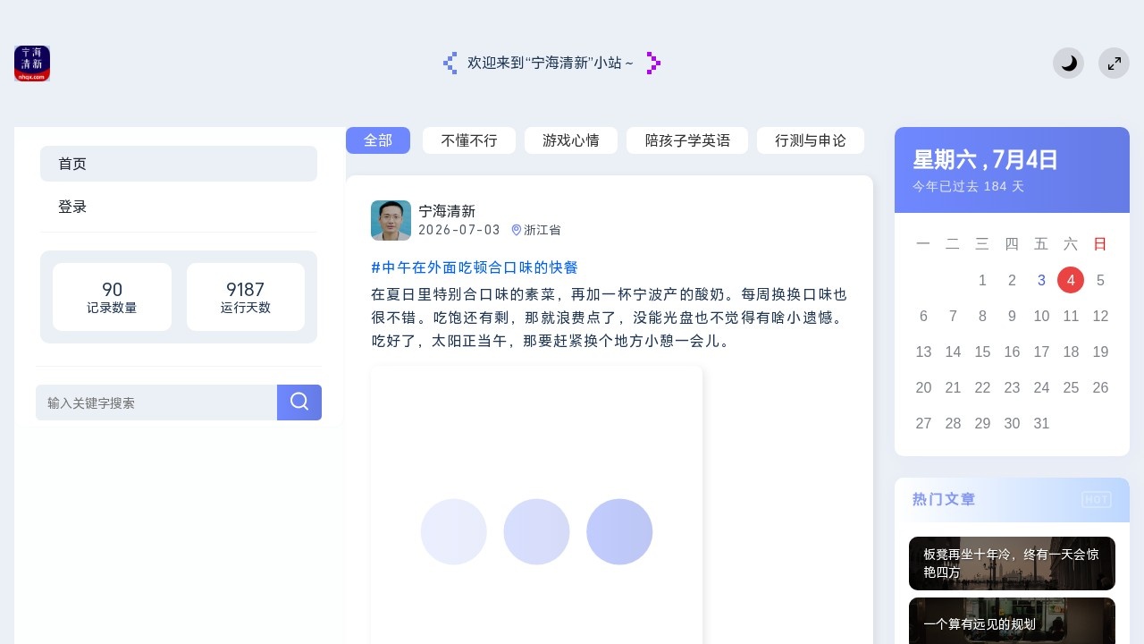
Task: Open the 陪孩子学英语 tab
Action: point(687,140)
